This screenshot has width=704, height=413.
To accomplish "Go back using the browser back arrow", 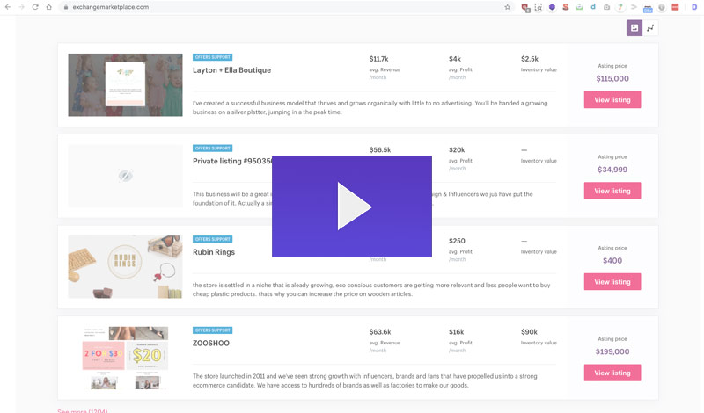I will point(8,7).
